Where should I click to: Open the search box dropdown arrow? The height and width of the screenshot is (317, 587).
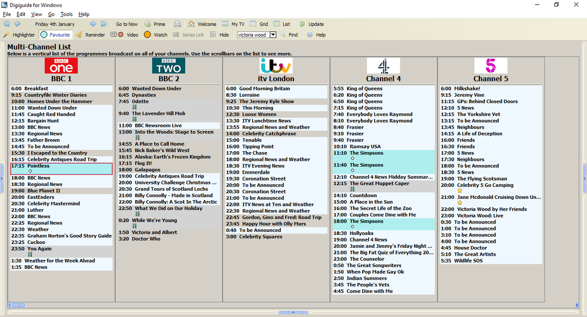[x=273, y=35]
